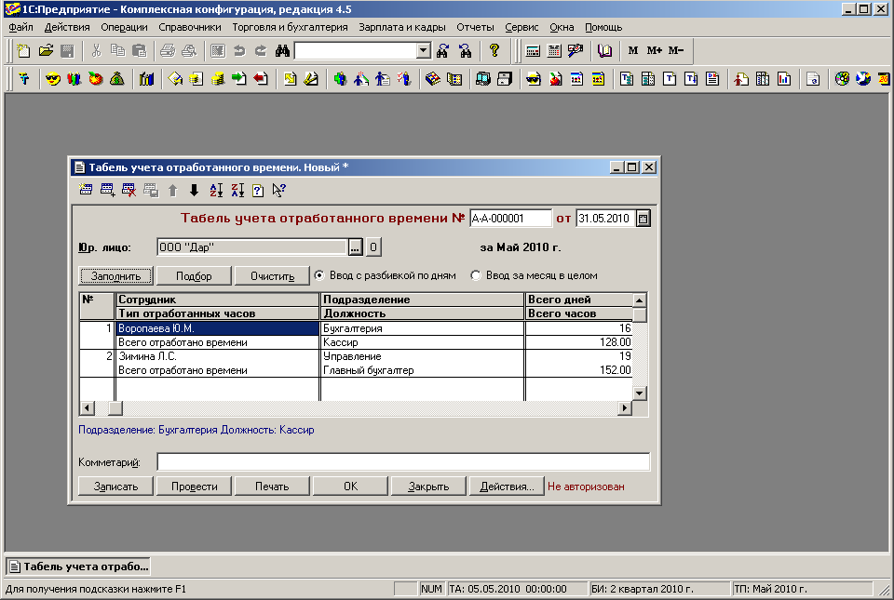Click the yellow question mark Help icon

click(x=494, y=50)
